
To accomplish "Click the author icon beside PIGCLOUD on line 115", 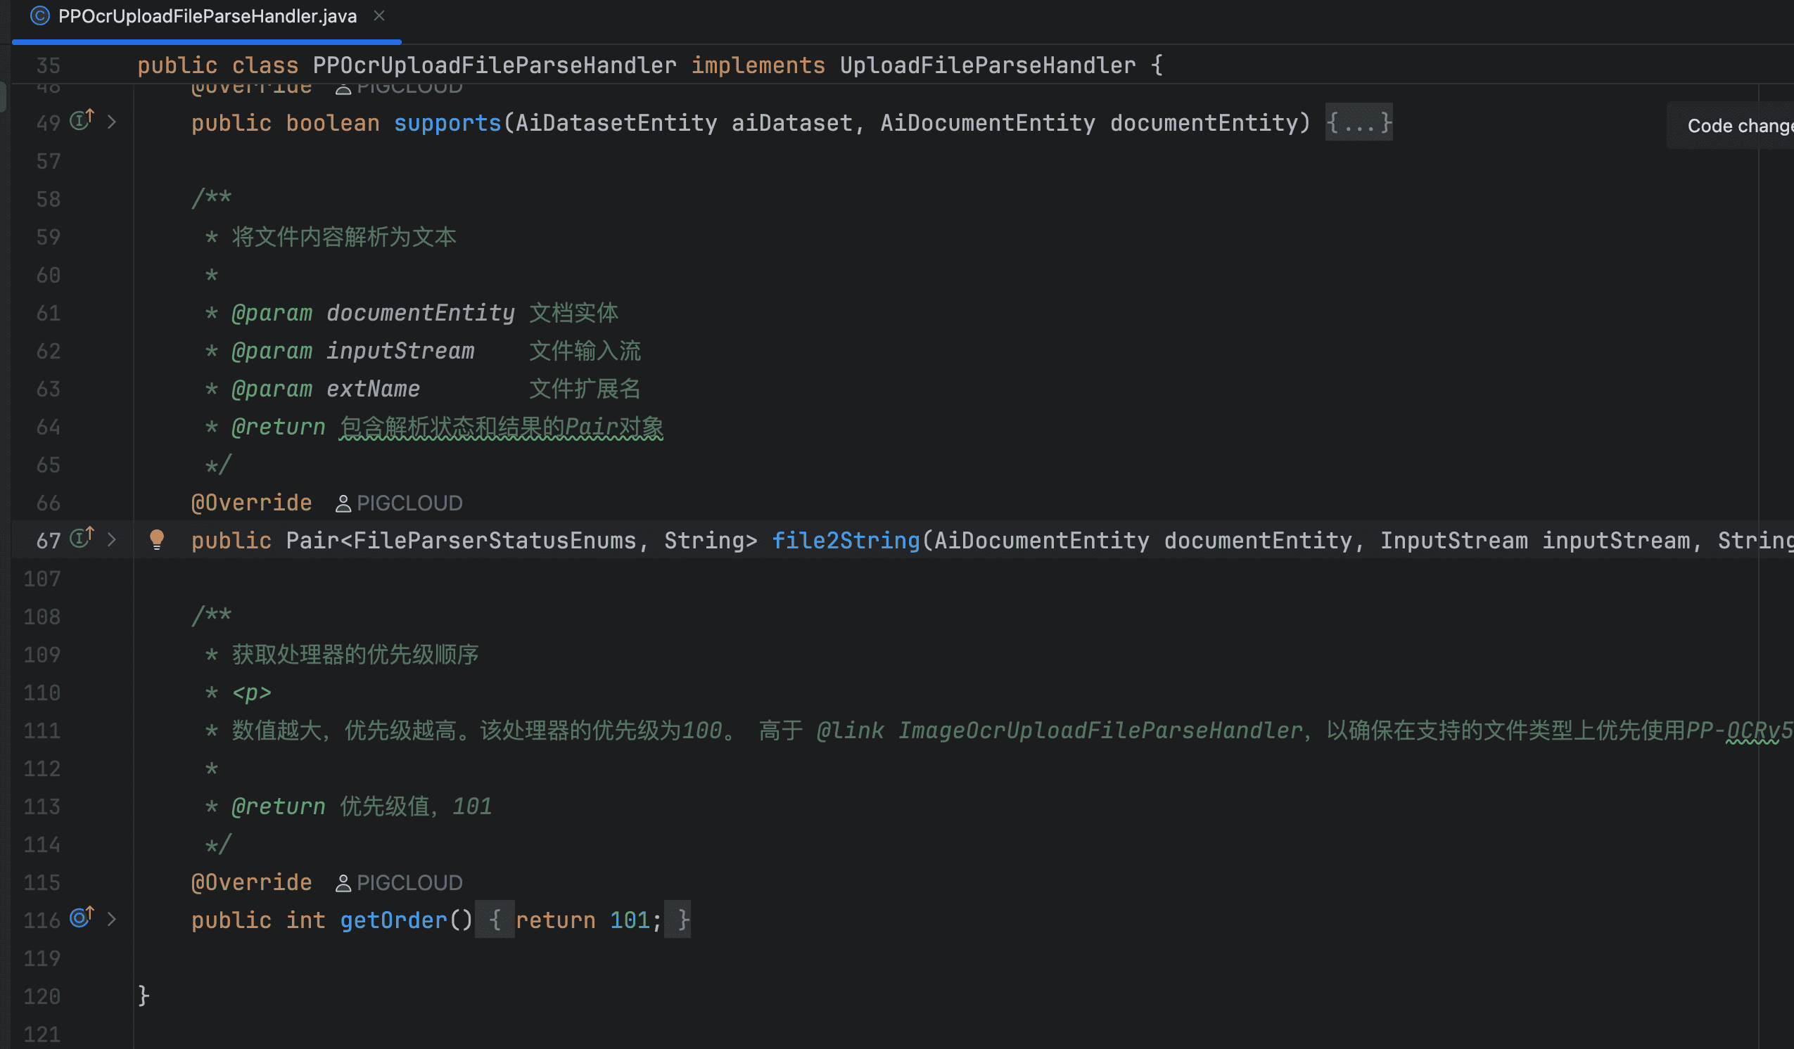I will pos(343,883).
